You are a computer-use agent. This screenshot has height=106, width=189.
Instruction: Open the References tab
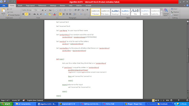tap(42, 6)
